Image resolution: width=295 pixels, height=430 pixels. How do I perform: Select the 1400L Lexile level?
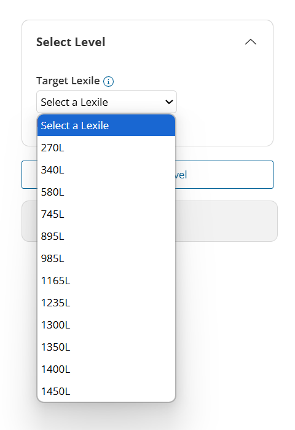point(106,369)
